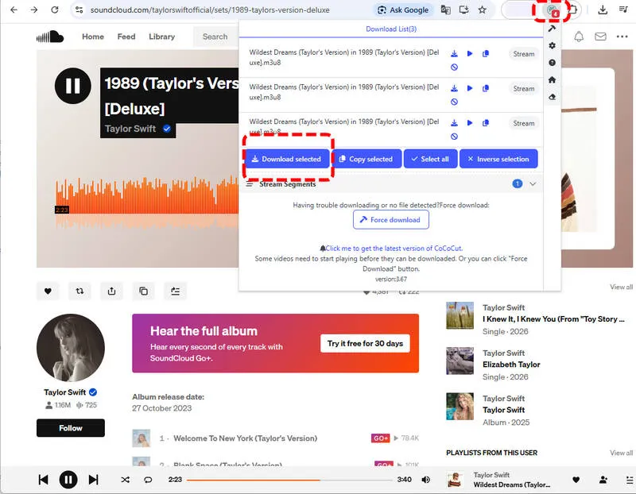This screenshot has width=636, height=494.
Task: Follow the artist from the player bar icon
Action: tap(603, 480)
